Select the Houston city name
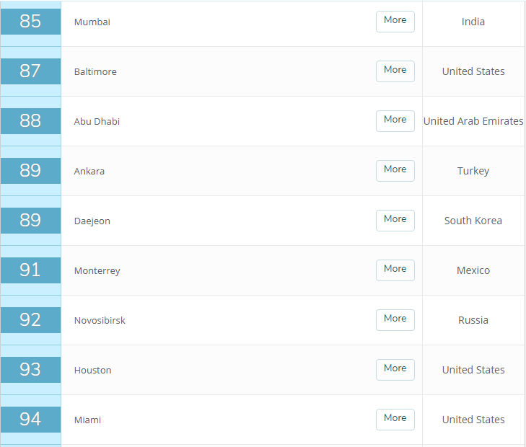 click(92, 371)
